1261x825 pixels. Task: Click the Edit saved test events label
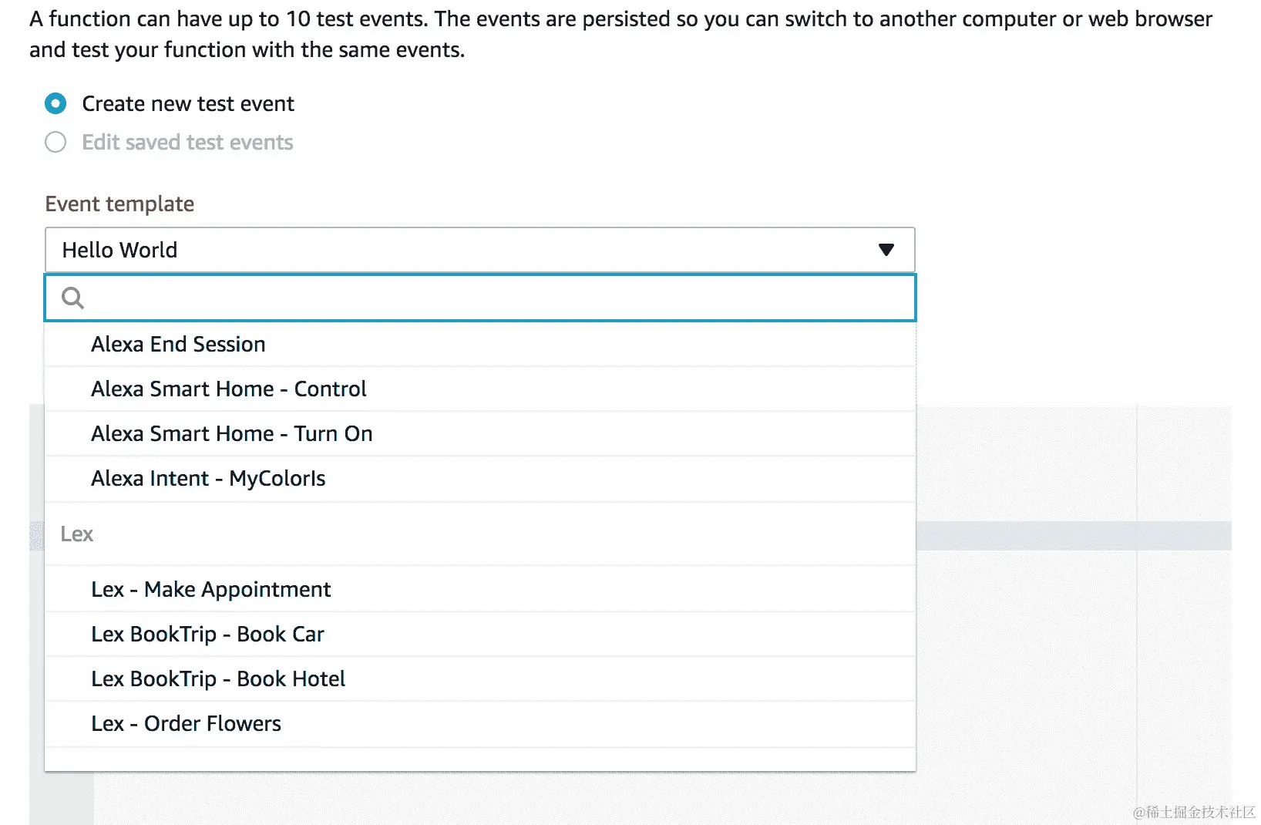coord(187,143)
